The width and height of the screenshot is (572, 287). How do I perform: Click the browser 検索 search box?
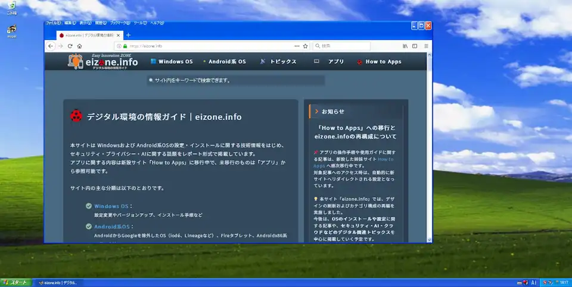(341, 46)
